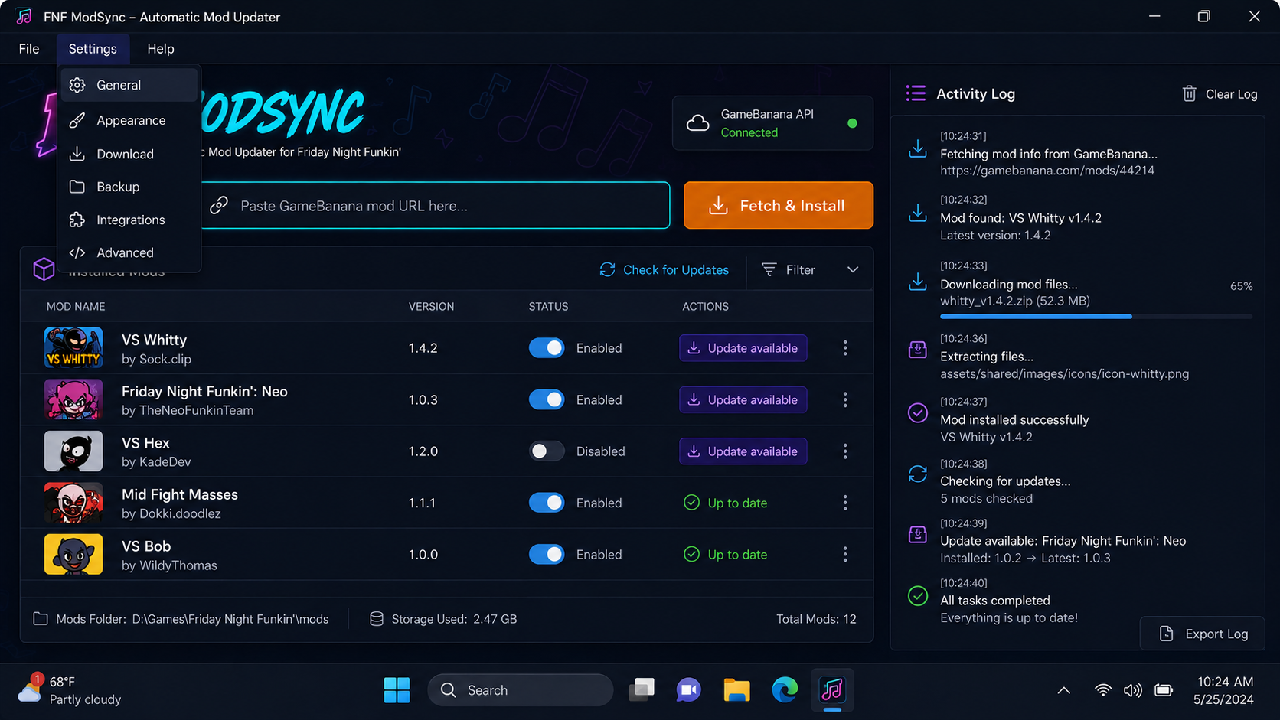Export the activity log
Screen dimensions: 1280x720
(1202, 634)
